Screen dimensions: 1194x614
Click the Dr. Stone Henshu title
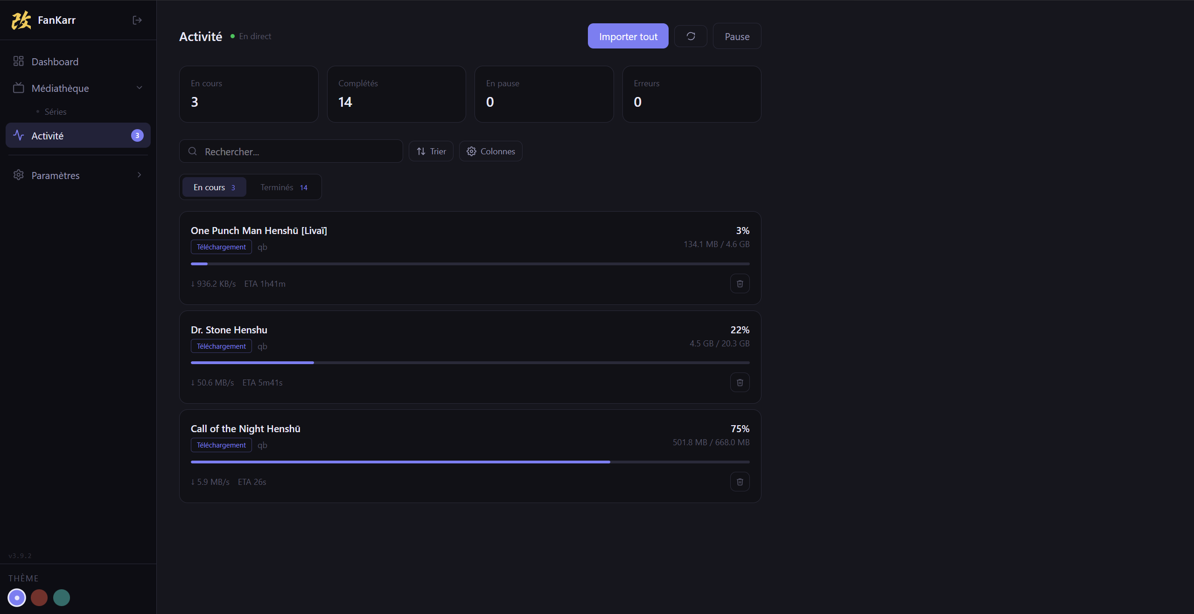229,330
